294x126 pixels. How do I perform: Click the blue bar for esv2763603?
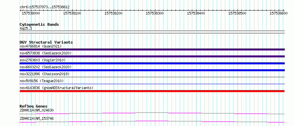[x=152, y=63]
